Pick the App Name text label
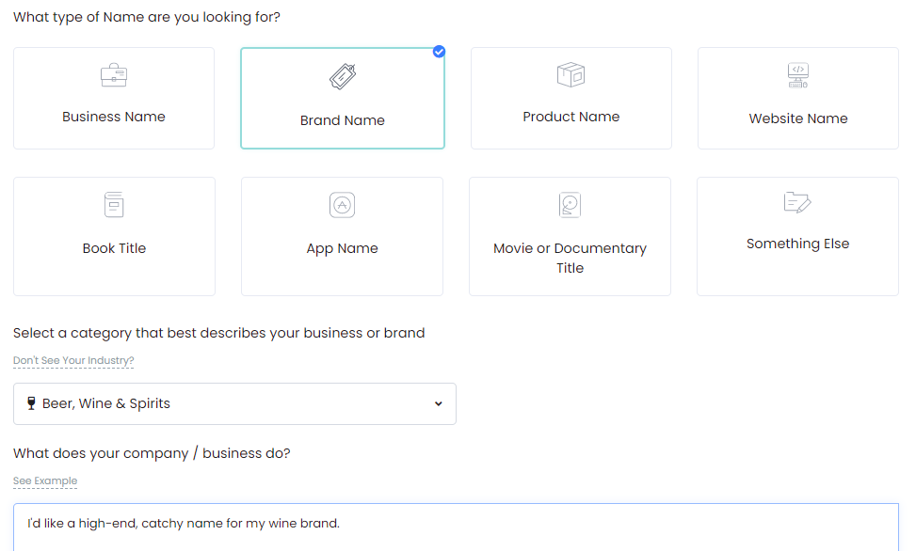916x551 pixels. (343, 248)
